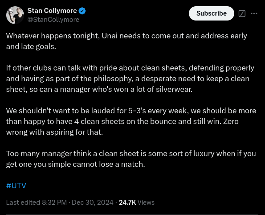Image resolution: width=265 pixels, height=215 pixels.
Task: Click the paragraph starting Whatever happens tonight
Action: click(x=126, y=41)
